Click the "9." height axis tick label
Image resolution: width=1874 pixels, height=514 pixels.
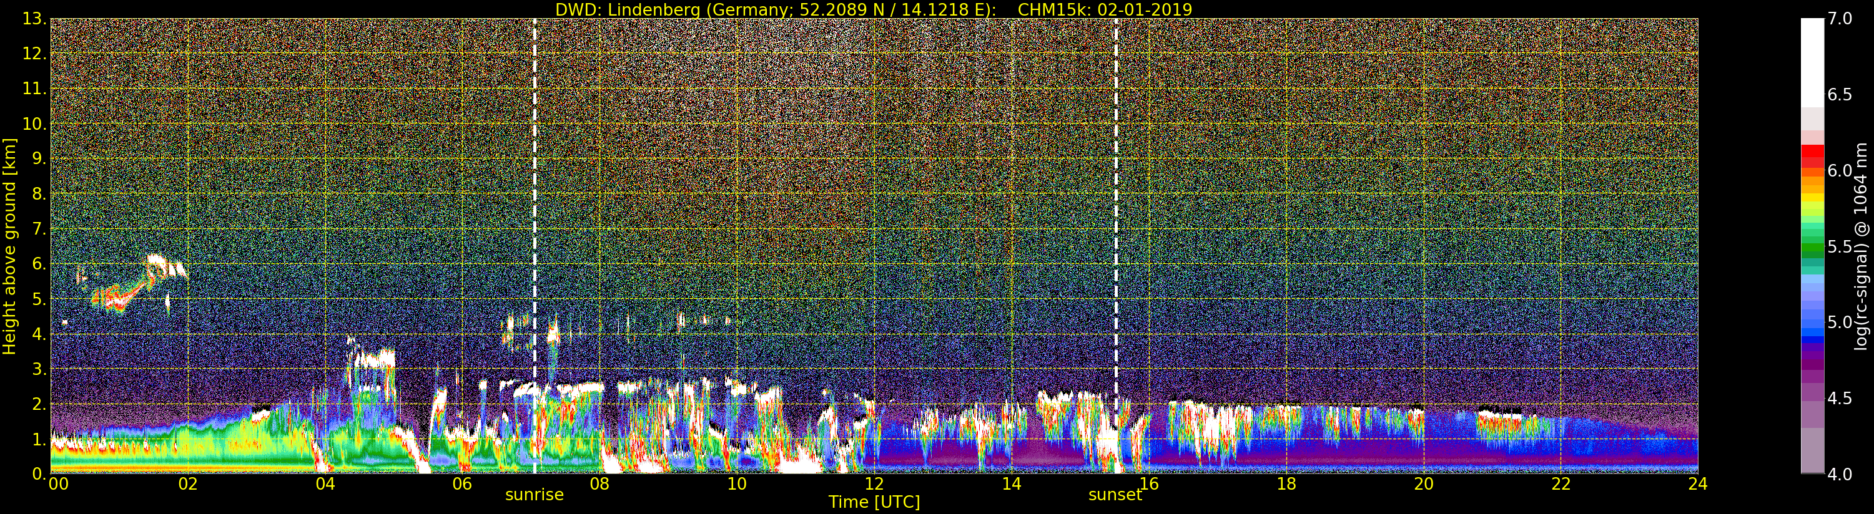coord(39,158)
